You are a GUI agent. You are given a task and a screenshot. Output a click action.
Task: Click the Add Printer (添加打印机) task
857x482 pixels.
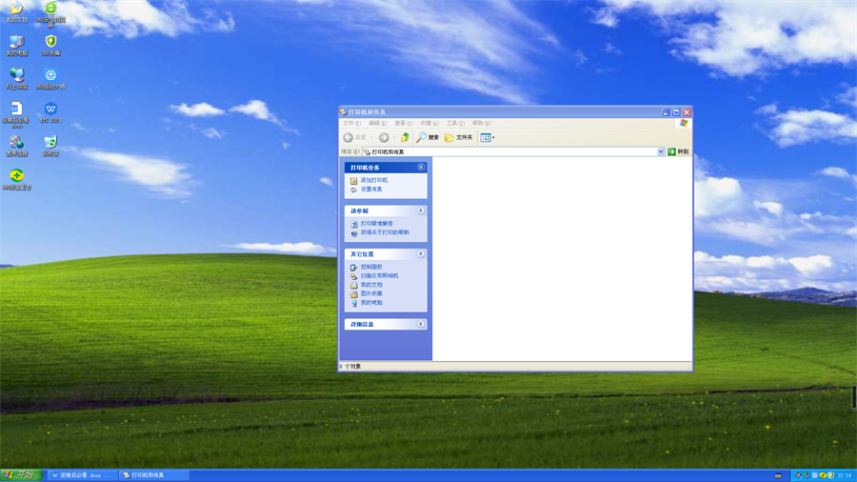coord(373,180)
